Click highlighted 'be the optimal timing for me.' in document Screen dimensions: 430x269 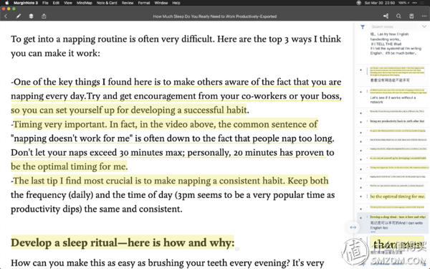click(69, 166)
